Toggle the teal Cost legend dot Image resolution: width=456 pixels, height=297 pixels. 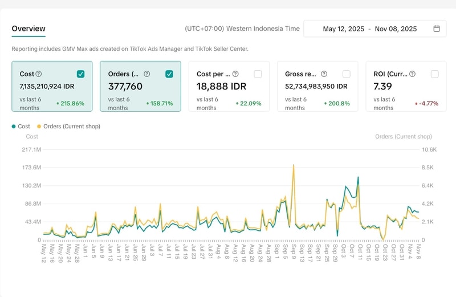(14, 126)
